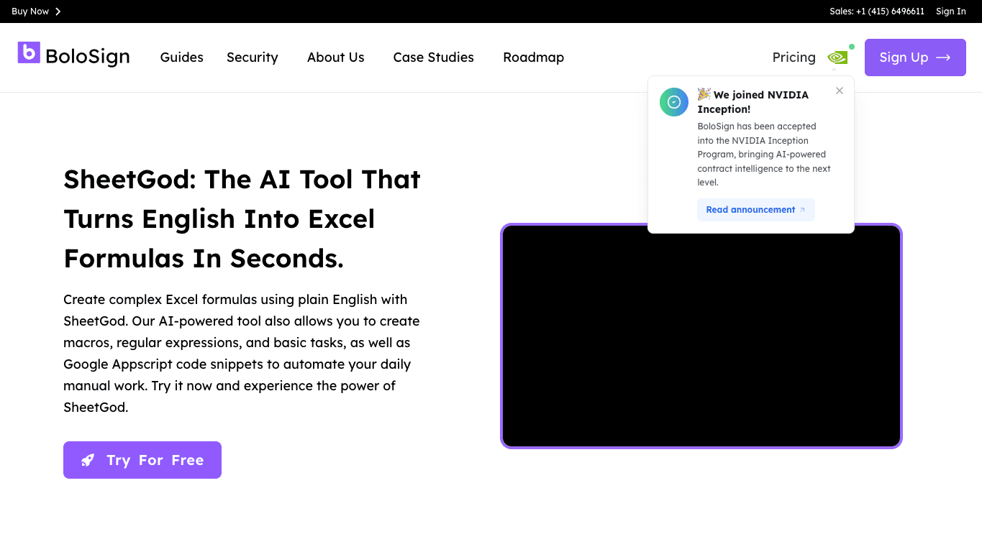The image size is (982, 552).
Task: Click the BoloSign purple logo icon
Action: [29, 52]
